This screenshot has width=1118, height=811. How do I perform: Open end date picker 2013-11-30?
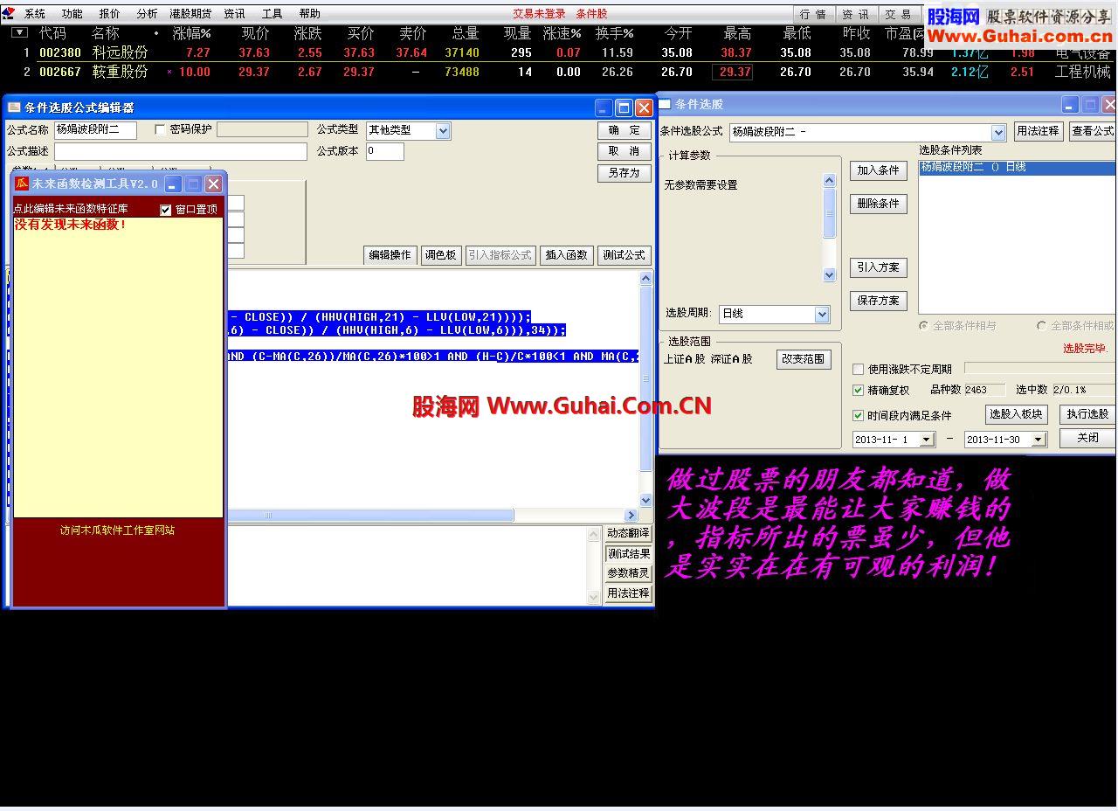pyautogui.click(x=1039, y=440)
